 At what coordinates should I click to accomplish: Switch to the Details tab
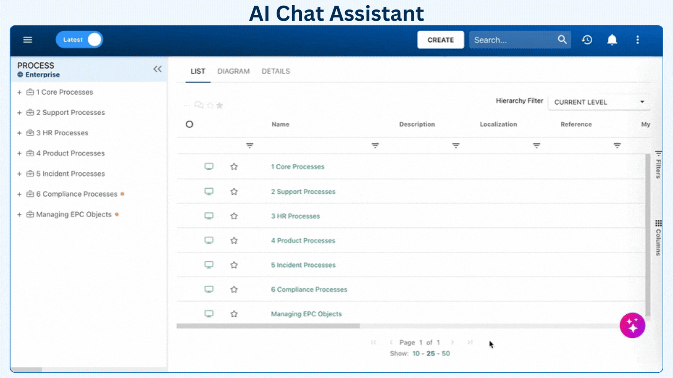click(x=276, y=71)
